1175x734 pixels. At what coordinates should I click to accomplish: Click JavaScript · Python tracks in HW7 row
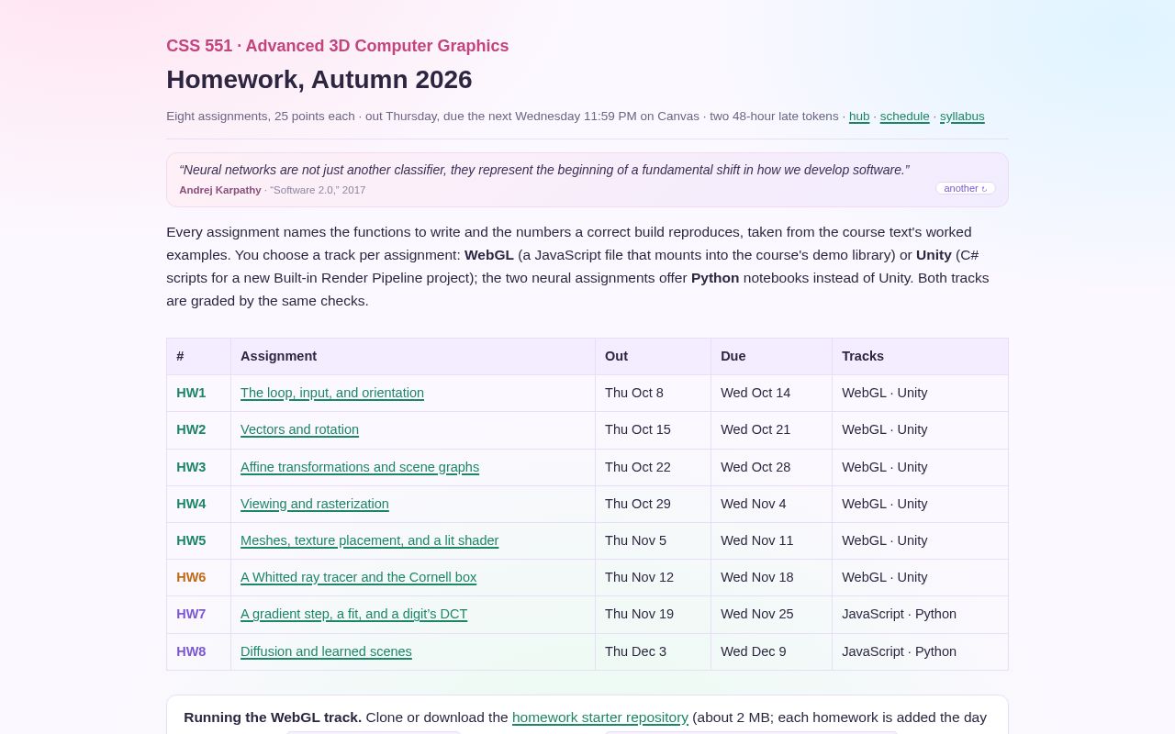tap(899, 614)
